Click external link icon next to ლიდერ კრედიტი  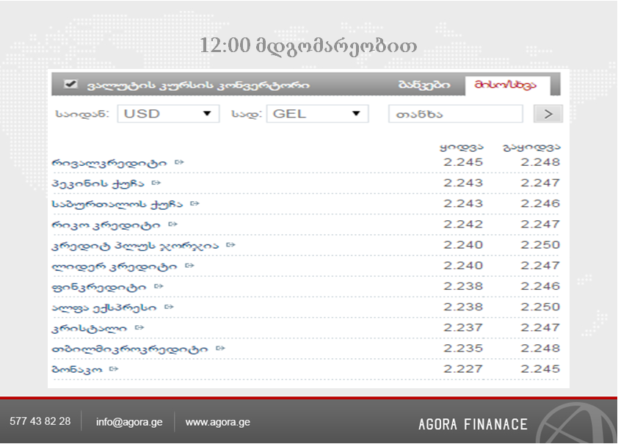pyautogui.click(x=189, y=266)
